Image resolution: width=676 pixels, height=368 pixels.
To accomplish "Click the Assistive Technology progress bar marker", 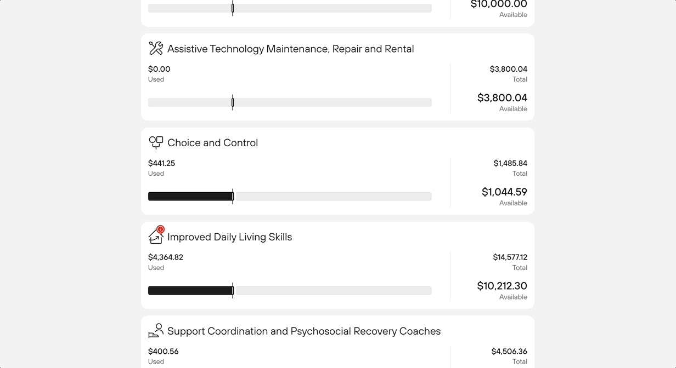I will (x=233, y=102).
